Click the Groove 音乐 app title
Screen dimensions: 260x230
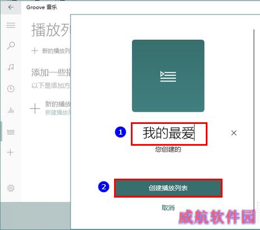(x=41, y=7)
